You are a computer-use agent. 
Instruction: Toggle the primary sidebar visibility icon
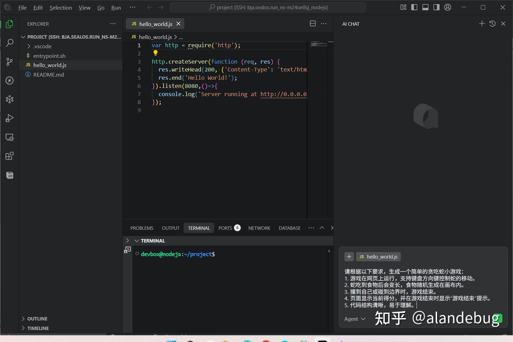pyautogui.click(x=414, y=7)
